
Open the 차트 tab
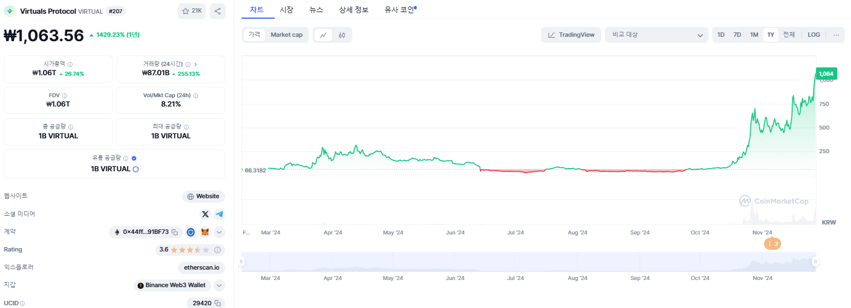257,9
